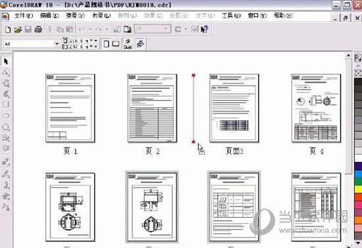Screen dimensions: 362x248
Task: Open the 布局 (Layout) menu
Action: (101, 16)
